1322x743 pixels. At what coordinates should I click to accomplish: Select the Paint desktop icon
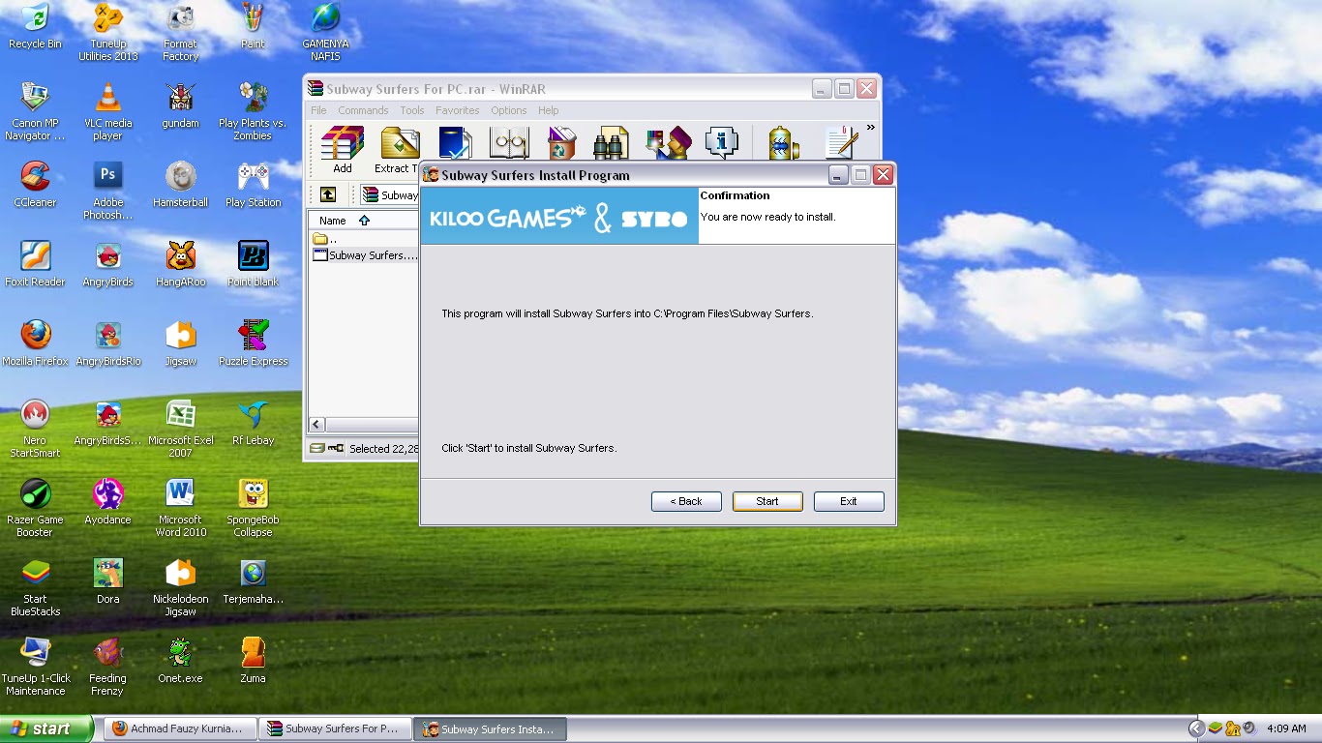253,26
